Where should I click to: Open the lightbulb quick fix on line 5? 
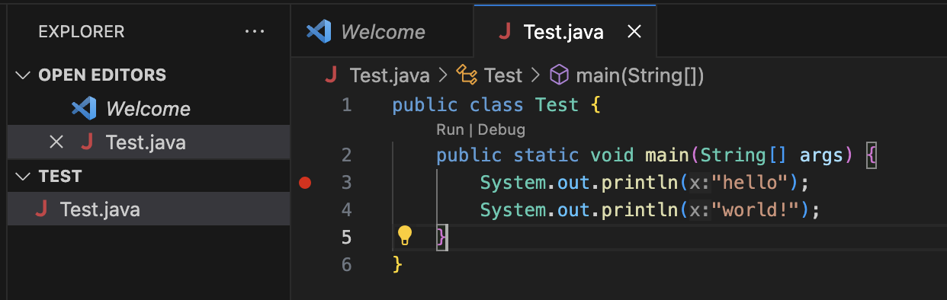[405, 235]
